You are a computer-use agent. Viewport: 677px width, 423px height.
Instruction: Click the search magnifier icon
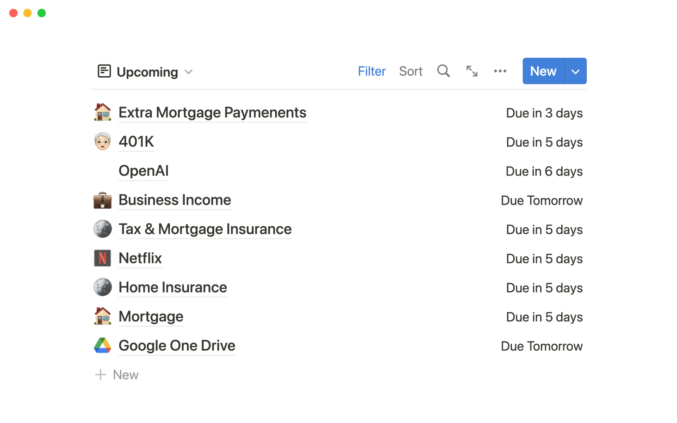[x=443, y=71]
